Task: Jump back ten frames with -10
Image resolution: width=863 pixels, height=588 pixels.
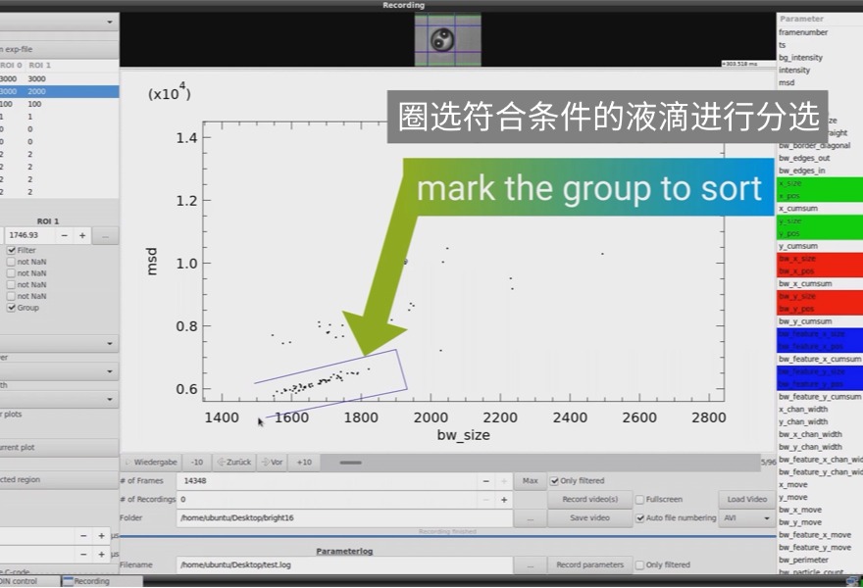Action: (x=196, y=462)
